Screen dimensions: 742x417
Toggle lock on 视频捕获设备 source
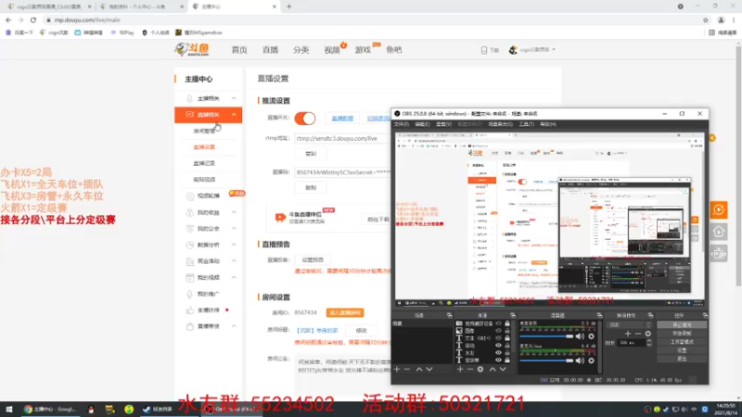tap(507, 323)
